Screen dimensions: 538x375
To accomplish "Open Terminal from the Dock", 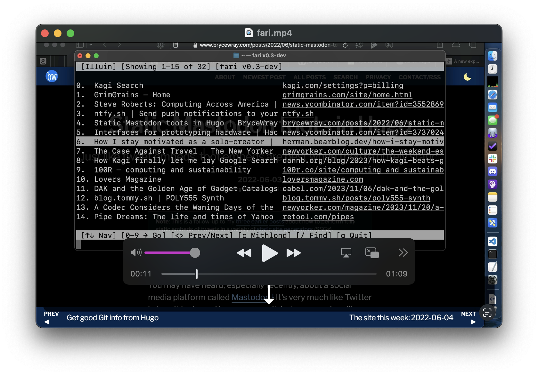I will point(493,254).
